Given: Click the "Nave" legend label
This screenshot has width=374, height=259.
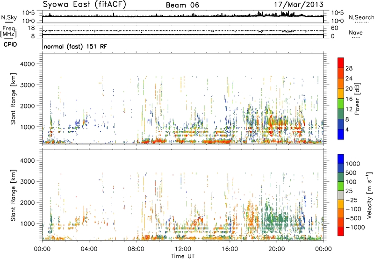Looking at the screenshot, I should [x=356, y=32].
